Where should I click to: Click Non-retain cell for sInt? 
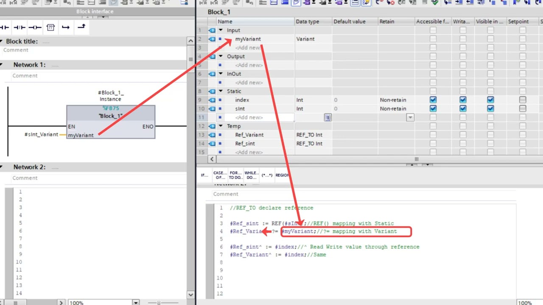[x=393, y=108]
